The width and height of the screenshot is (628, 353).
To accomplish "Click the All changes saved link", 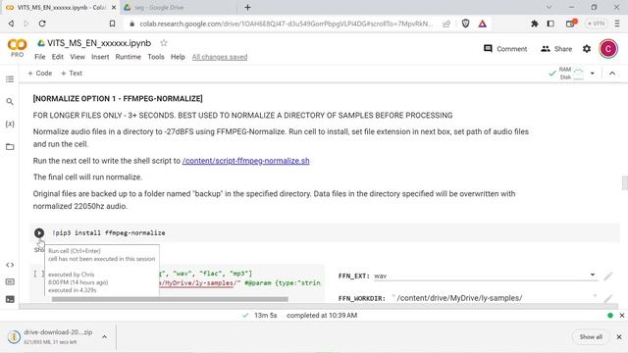I will tap(220, 57).
